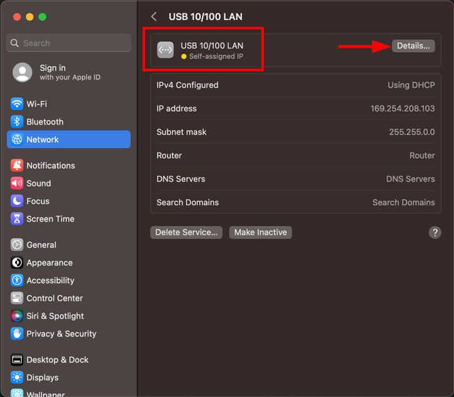Screen dimensions: 454x397
Task: Click the USB 10/100 LAN ethernet icon
Action: coord(165,50)
